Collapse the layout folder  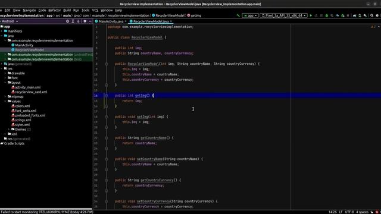point(5,83)
